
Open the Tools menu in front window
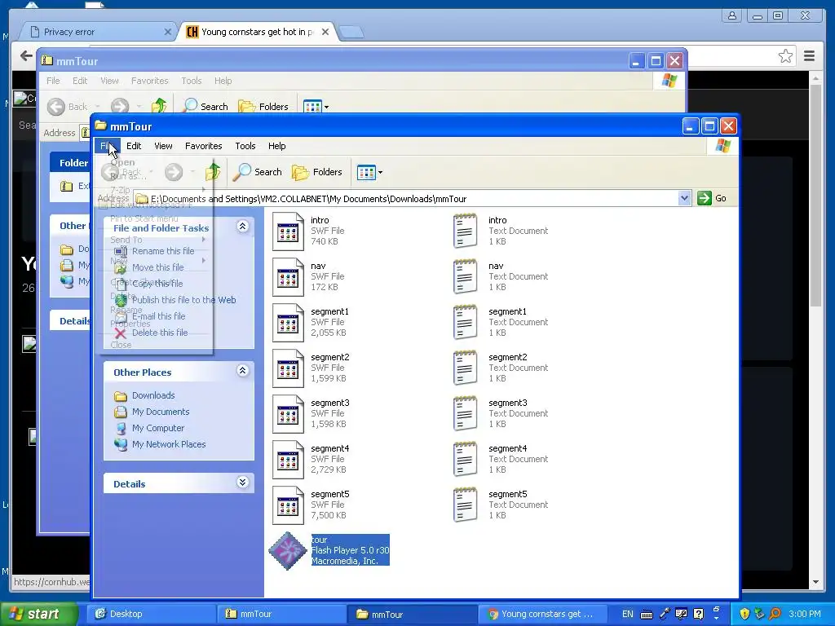coord(245,146)
